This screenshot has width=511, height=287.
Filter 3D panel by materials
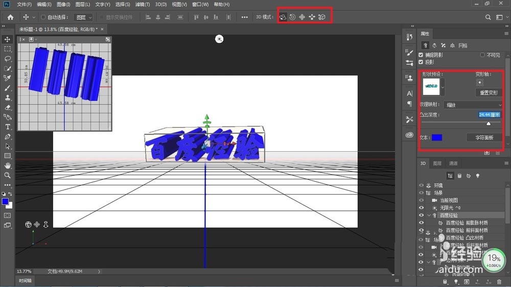click(x=469, y=176)
